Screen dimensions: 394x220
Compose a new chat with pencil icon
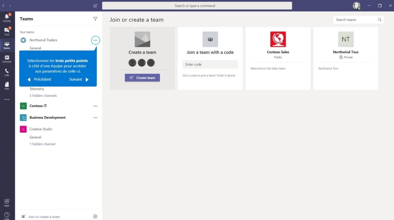point(95,6)
